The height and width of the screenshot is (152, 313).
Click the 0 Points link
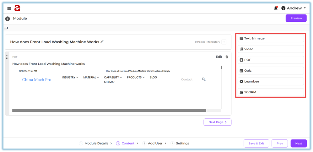pyautogui.click(x=200, y=42)
